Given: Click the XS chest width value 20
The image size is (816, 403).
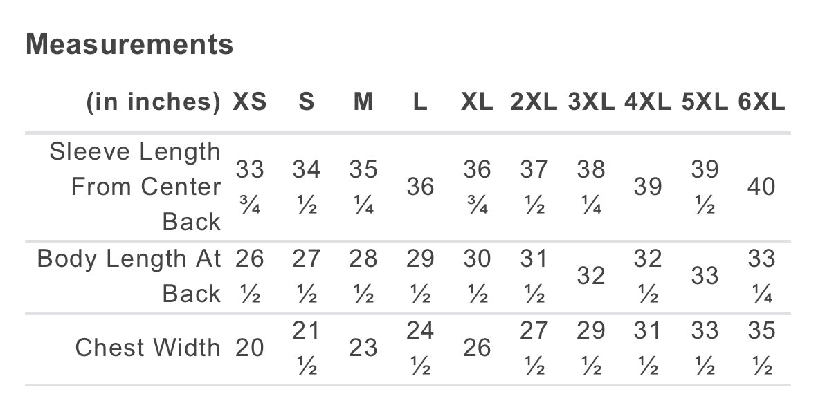Looking at the screenshot, I should [x=249, y=348].
